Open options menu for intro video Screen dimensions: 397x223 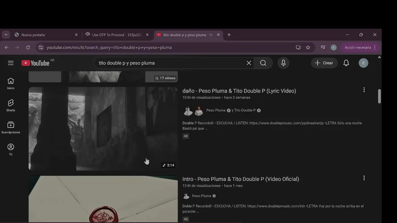click(x=364, y=178)
